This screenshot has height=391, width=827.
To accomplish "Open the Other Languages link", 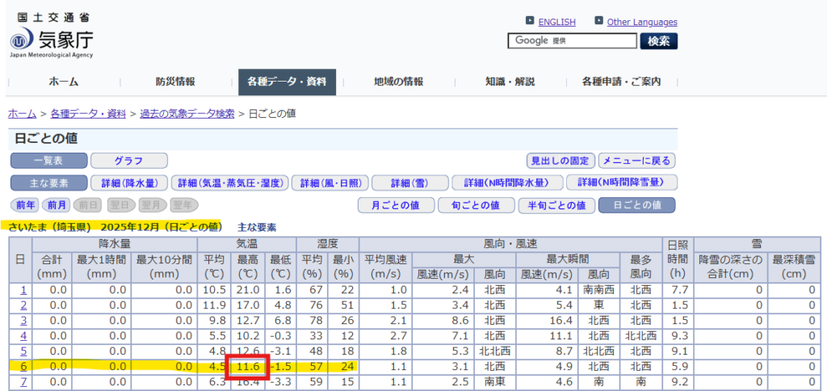I will coord(641,22).
